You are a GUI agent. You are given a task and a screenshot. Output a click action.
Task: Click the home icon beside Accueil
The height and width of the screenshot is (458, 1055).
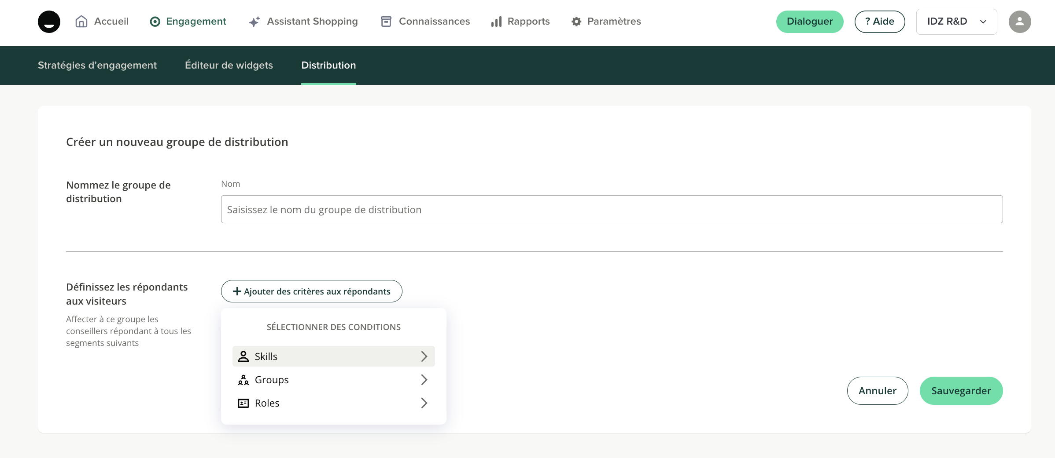[x=81, y=22]
